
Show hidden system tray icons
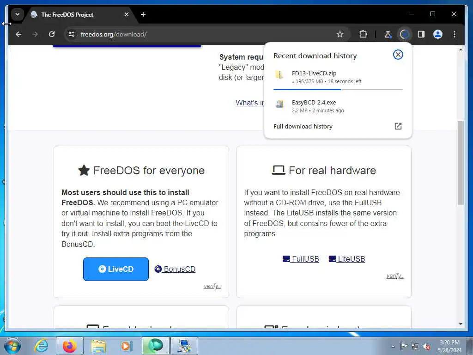tap(393, 346)
